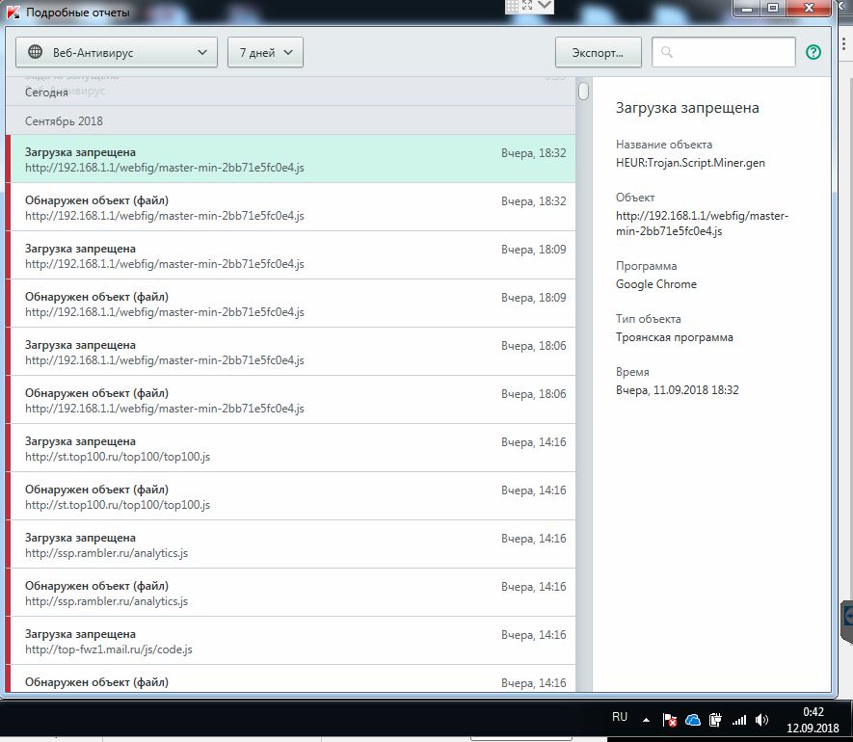
Task: Click the Троянская программа object type value
Action: pyautogui.click(x=675, y=337)
